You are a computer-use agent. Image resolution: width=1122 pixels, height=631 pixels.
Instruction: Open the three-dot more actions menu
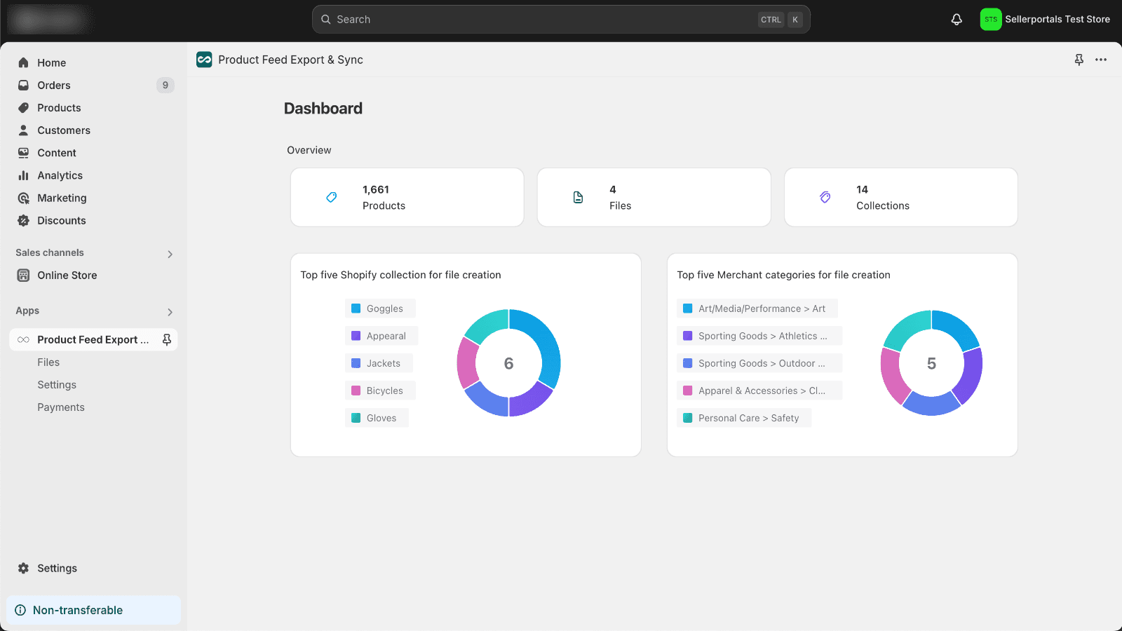click(1101, 60)
